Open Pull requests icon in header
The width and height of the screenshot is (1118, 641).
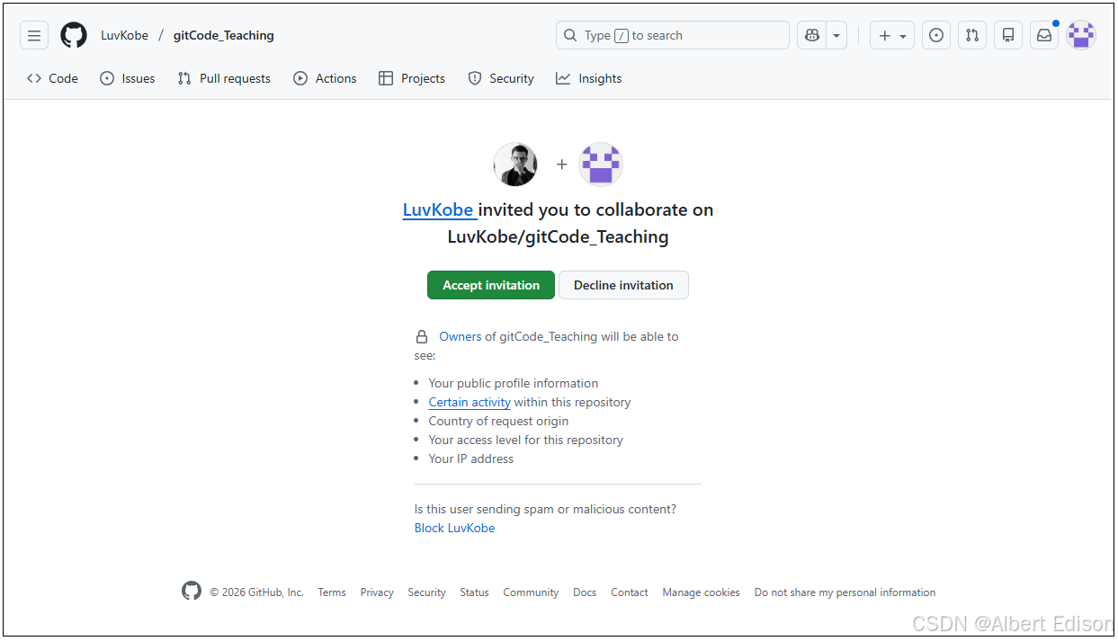click(972, 36)
